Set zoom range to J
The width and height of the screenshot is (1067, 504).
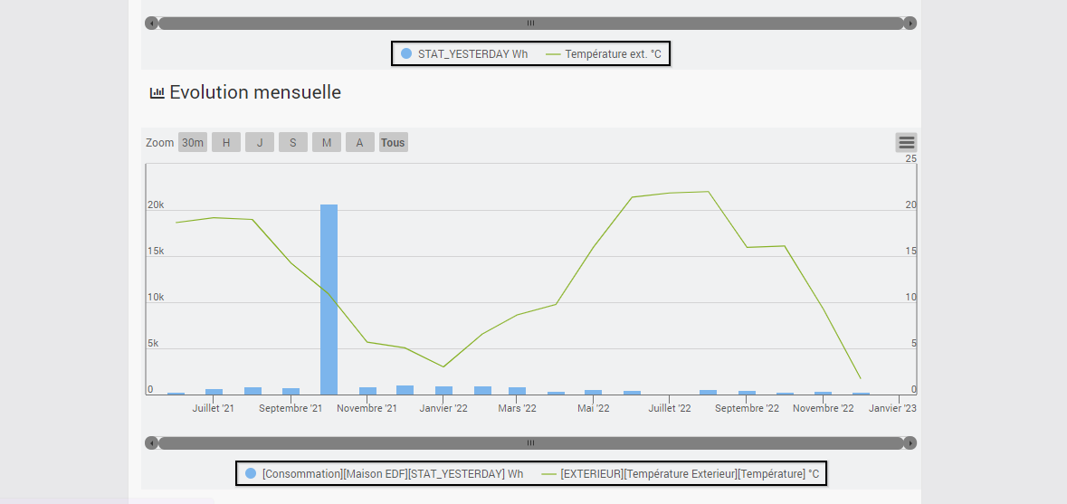[x=259, y=143]
